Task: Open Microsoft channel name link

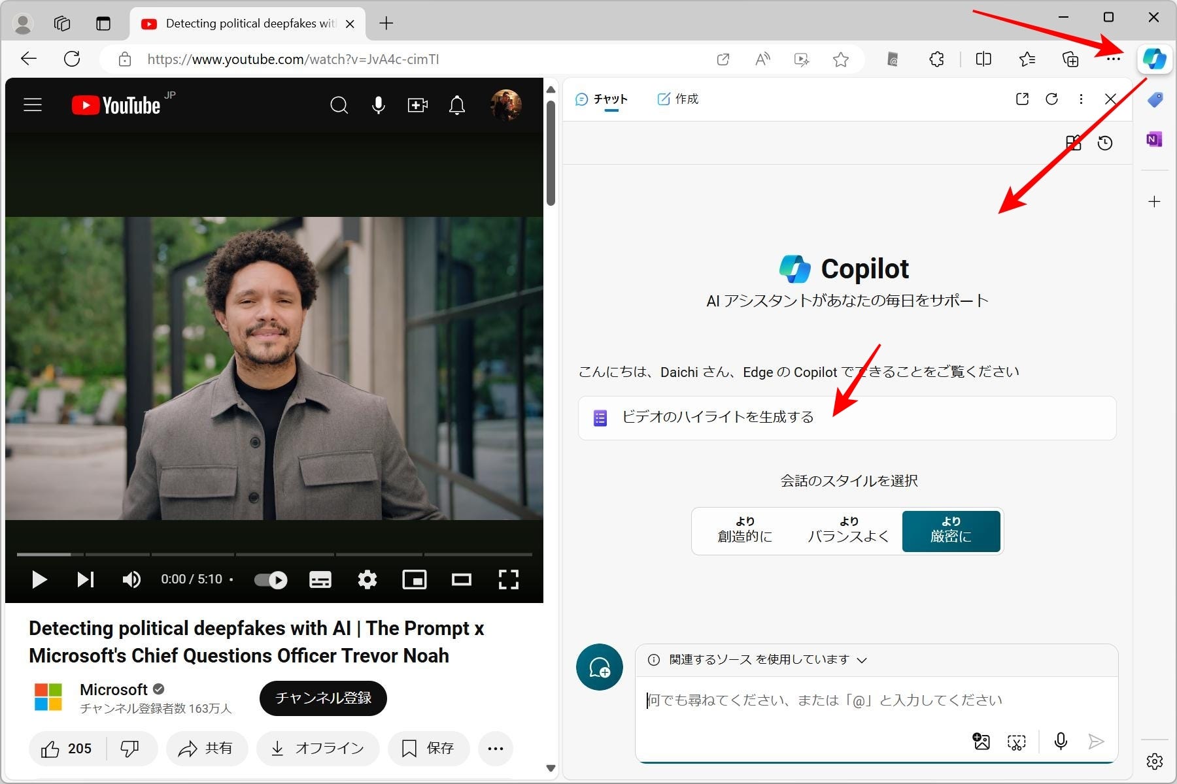Action: (114, 690)
